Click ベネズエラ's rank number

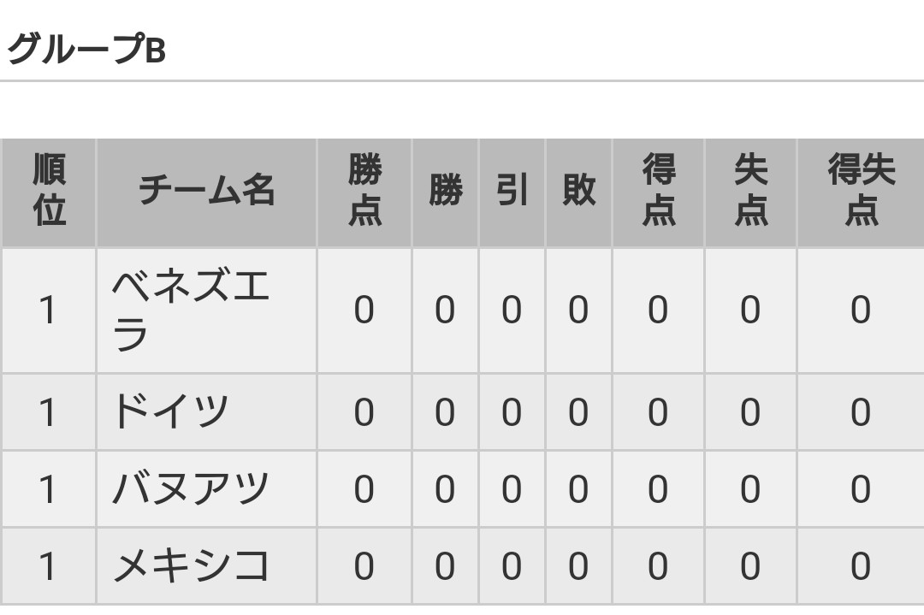click(48, 310)
